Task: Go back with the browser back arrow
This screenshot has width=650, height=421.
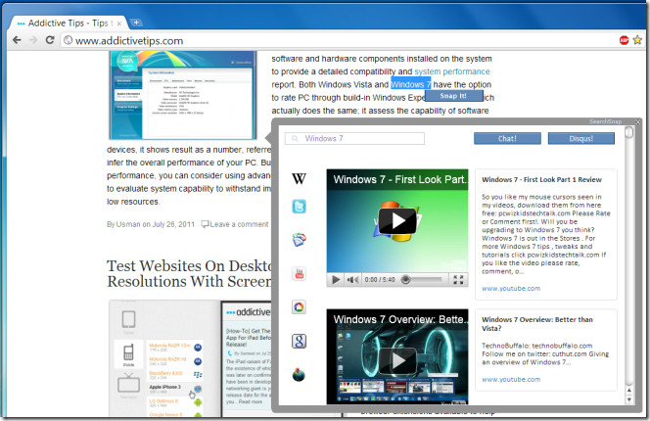Action: click(17, 40)
